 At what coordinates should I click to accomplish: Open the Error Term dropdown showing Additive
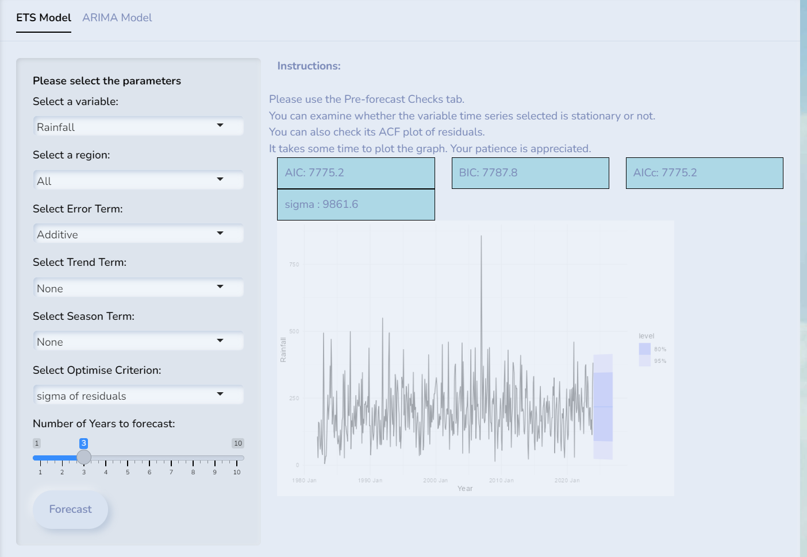click(x=138, y=234)
